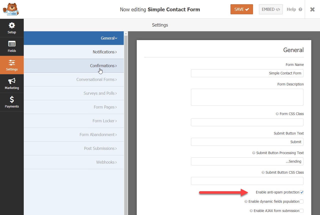320x215 pixels.
Task: Click the Form Description text area
Action: click(x=247, y=97)
